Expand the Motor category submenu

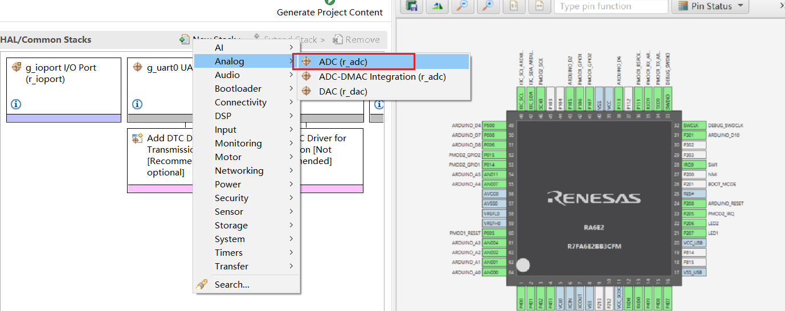(228, 157)
